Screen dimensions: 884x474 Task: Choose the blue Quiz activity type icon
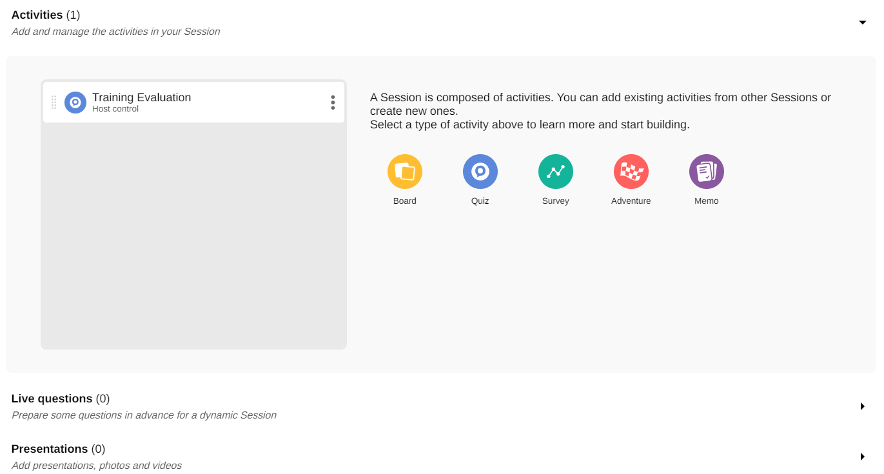[x=480, y=172]
